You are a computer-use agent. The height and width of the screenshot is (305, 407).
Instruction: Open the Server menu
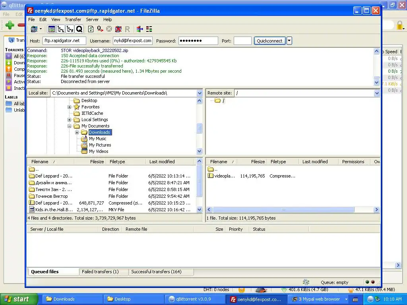[92, 19]
